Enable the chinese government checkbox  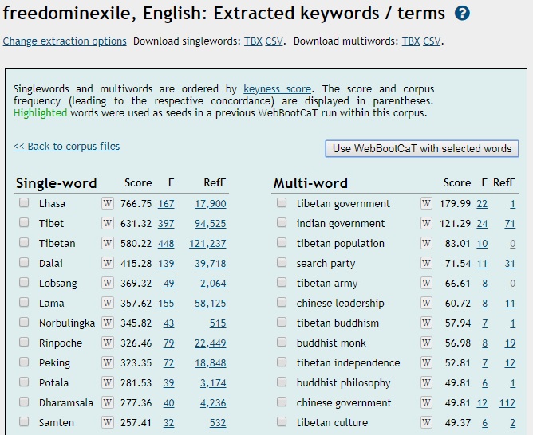pos(282,402)
